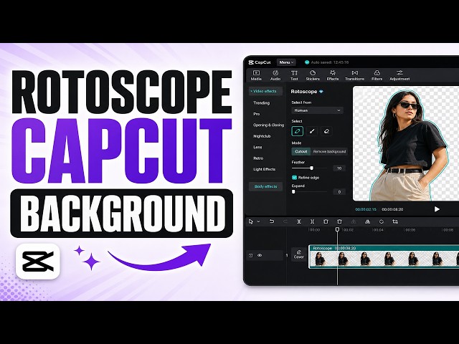Open the Transitions tab
The image size is (459, 344).
354,75
